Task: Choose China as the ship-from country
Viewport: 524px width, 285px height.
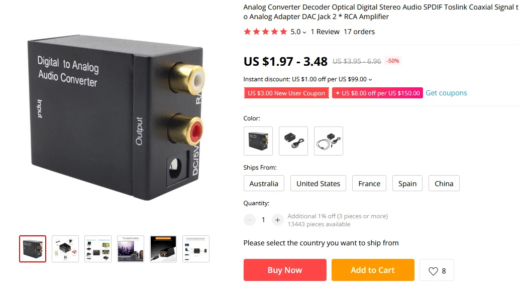Action: (x=444, y=183)
